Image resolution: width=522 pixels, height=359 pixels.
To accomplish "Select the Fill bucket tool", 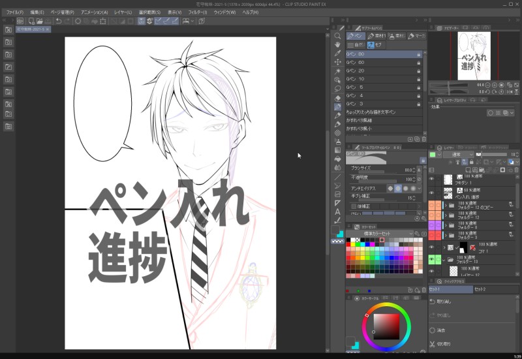I will point(337,159).
